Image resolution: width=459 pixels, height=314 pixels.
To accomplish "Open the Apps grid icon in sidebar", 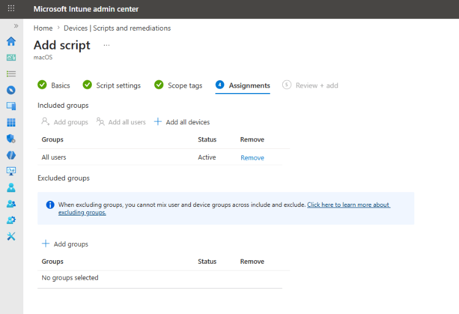I will 11,122.
